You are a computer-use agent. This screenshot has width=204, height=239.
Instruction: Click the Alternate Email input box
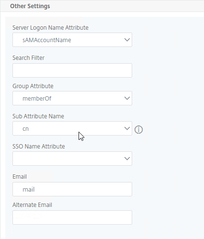pos(72,217)
